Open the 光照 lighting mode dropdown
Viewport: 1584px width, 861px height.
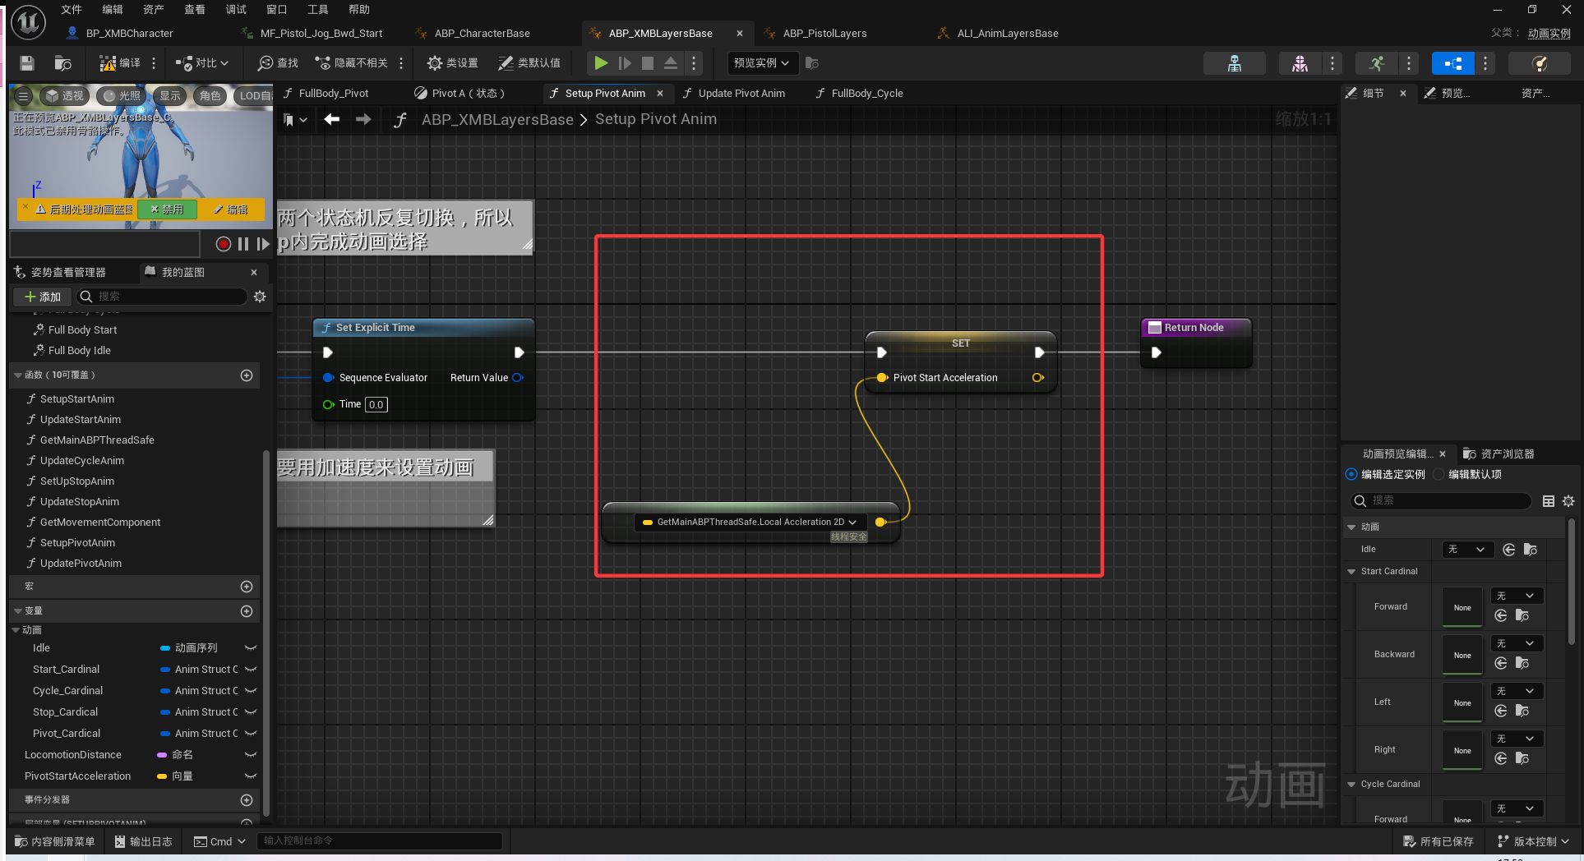121,96
